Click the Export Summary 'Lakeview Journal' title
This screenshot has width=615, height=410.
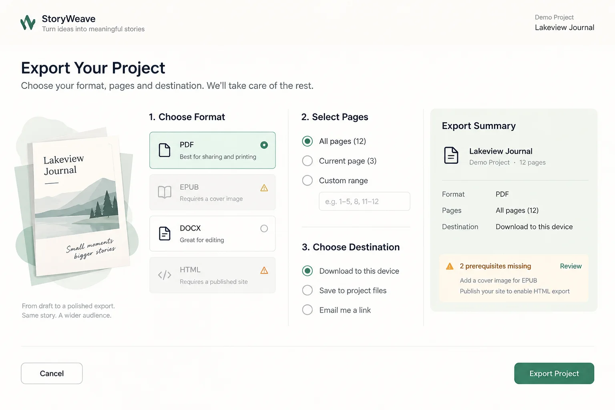click(500, 151)
